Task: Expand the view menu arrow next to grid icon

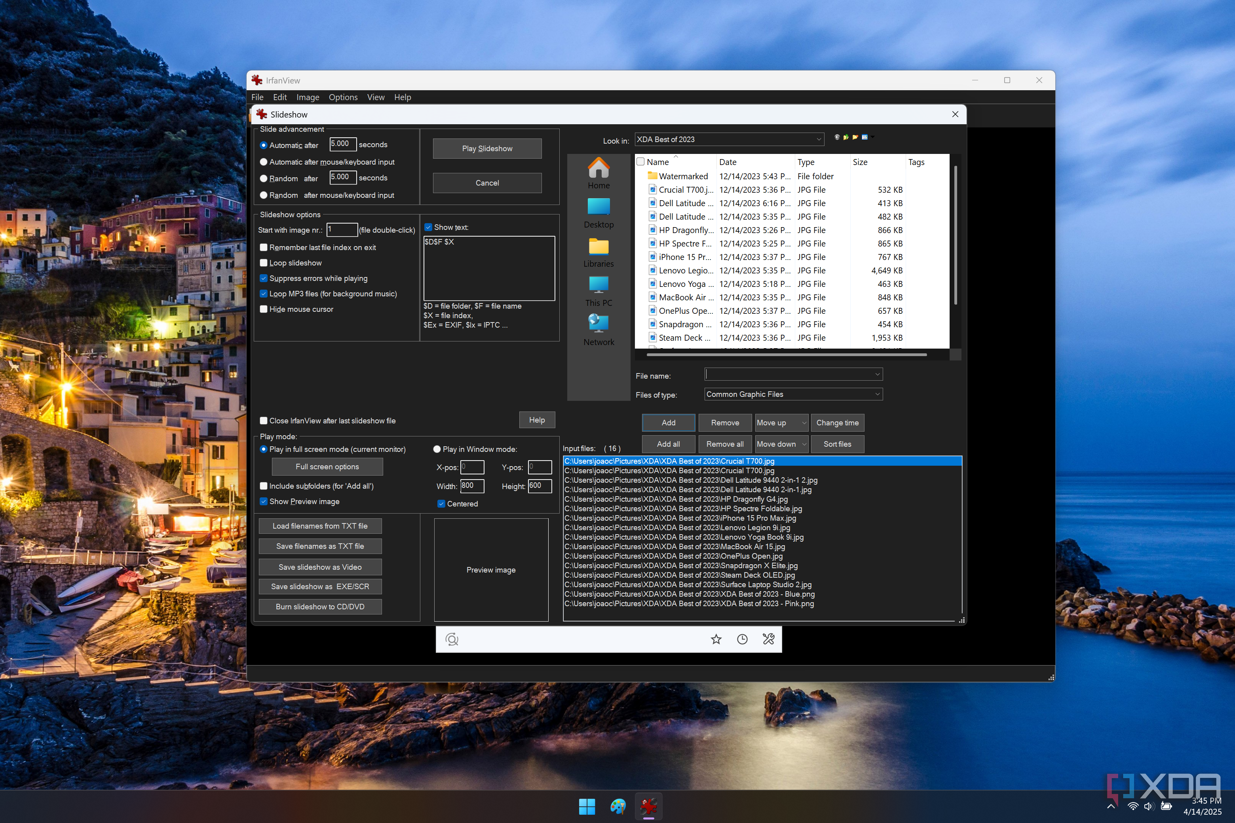Action: pos(872,138)
